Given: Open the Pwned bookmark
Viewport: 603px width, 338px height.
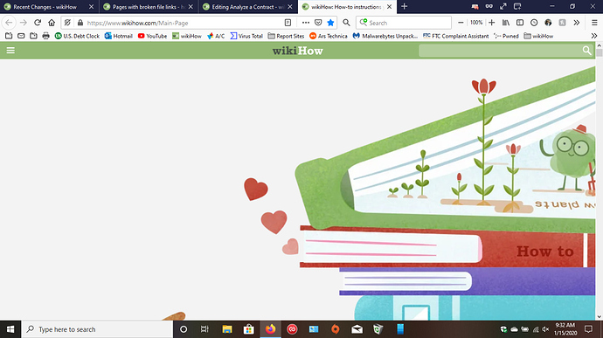Looking at the screenshot, I should [506, 36].
